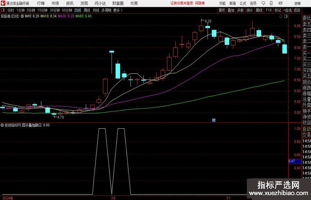Image resolution: width=311 pixels, height=200 pixels.
Task: Open the 公式 menu
Action: click(x=243, y=3)
